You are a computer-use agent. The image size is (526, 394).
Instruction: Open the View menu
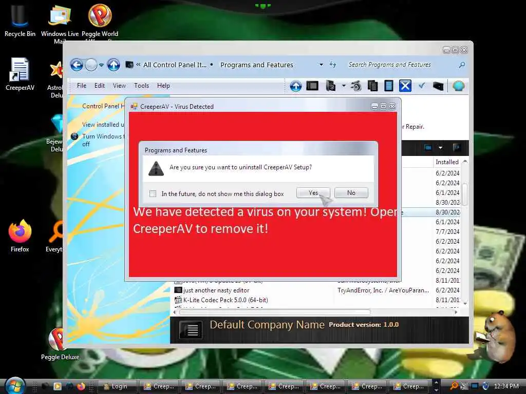pyautogui.click(x=119, y=86)
